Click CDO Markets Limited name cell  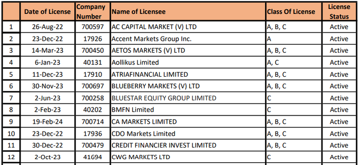coord(188,134)
